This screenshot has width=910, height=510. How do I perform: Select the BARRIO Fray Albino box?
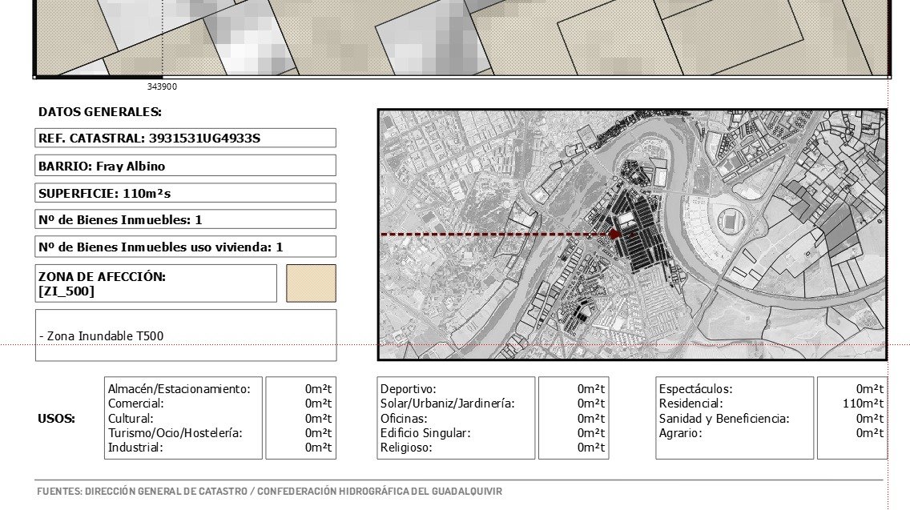(x=185, y=166)
